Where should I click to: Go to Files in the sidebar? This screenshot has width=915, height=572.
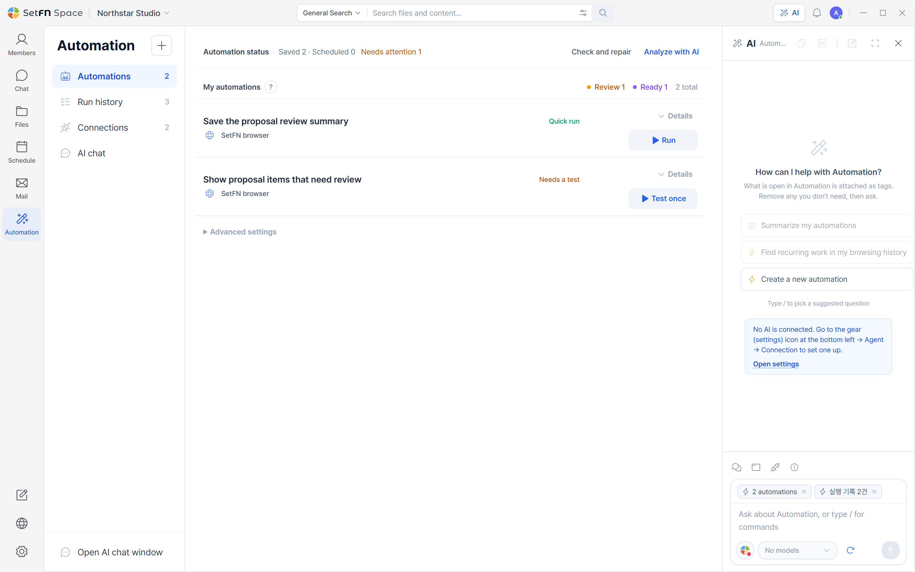[21, 117]
